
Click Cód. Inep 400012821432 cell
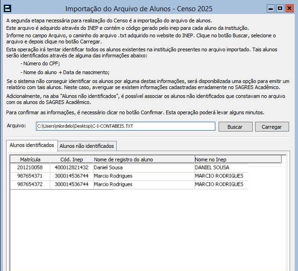point(71,167)
